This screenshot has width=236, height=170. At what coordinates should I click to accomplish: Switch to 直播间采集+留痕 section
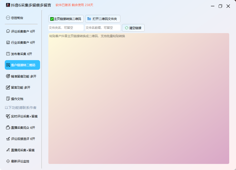[23, 150]
